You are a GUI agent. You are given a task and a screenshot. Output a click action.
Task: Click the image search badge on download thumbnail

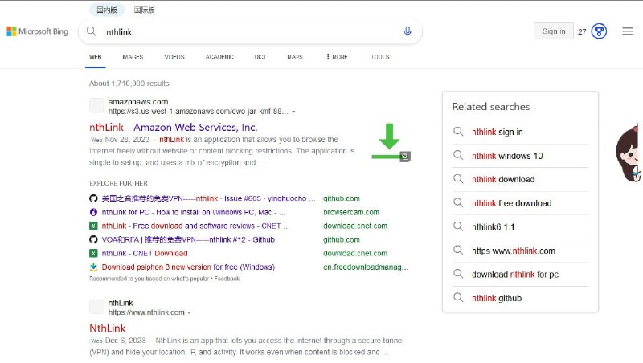coord(405,157)
